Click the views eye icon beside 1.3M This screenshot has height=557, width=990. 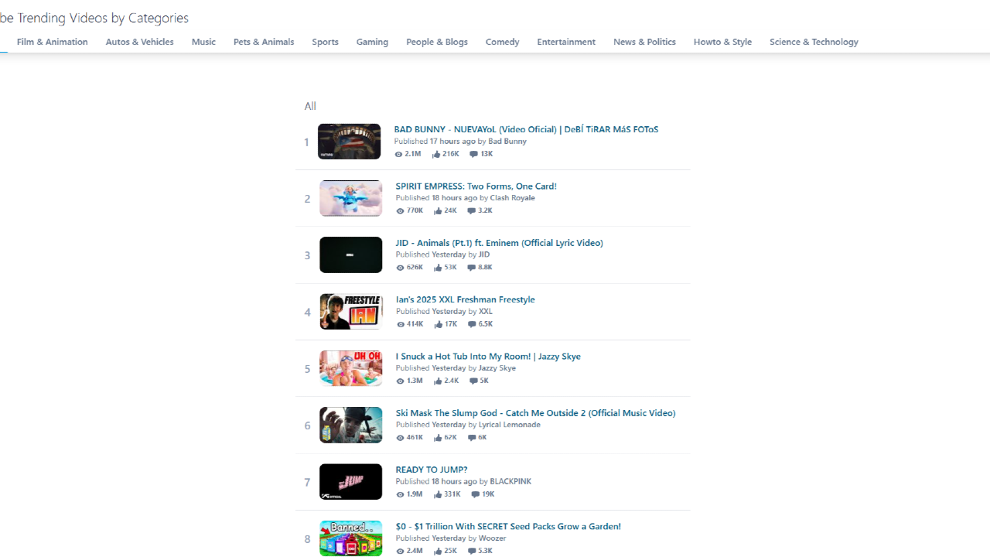tap(400, 381)
